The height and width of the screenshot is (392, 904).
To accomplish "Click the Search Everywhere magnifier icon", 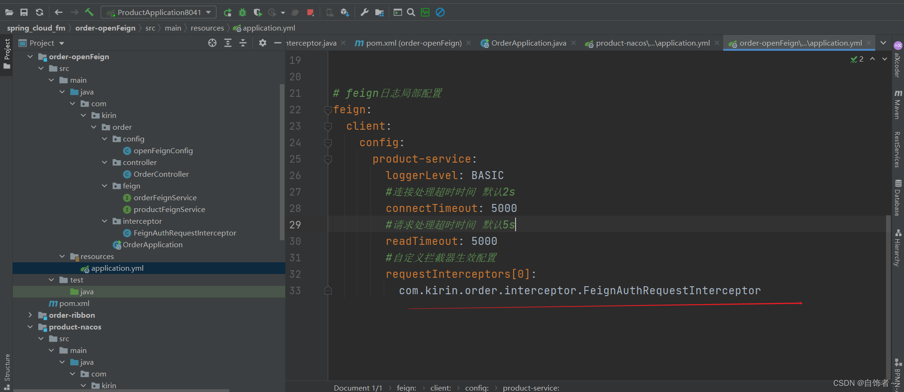I will pos(411,12).
